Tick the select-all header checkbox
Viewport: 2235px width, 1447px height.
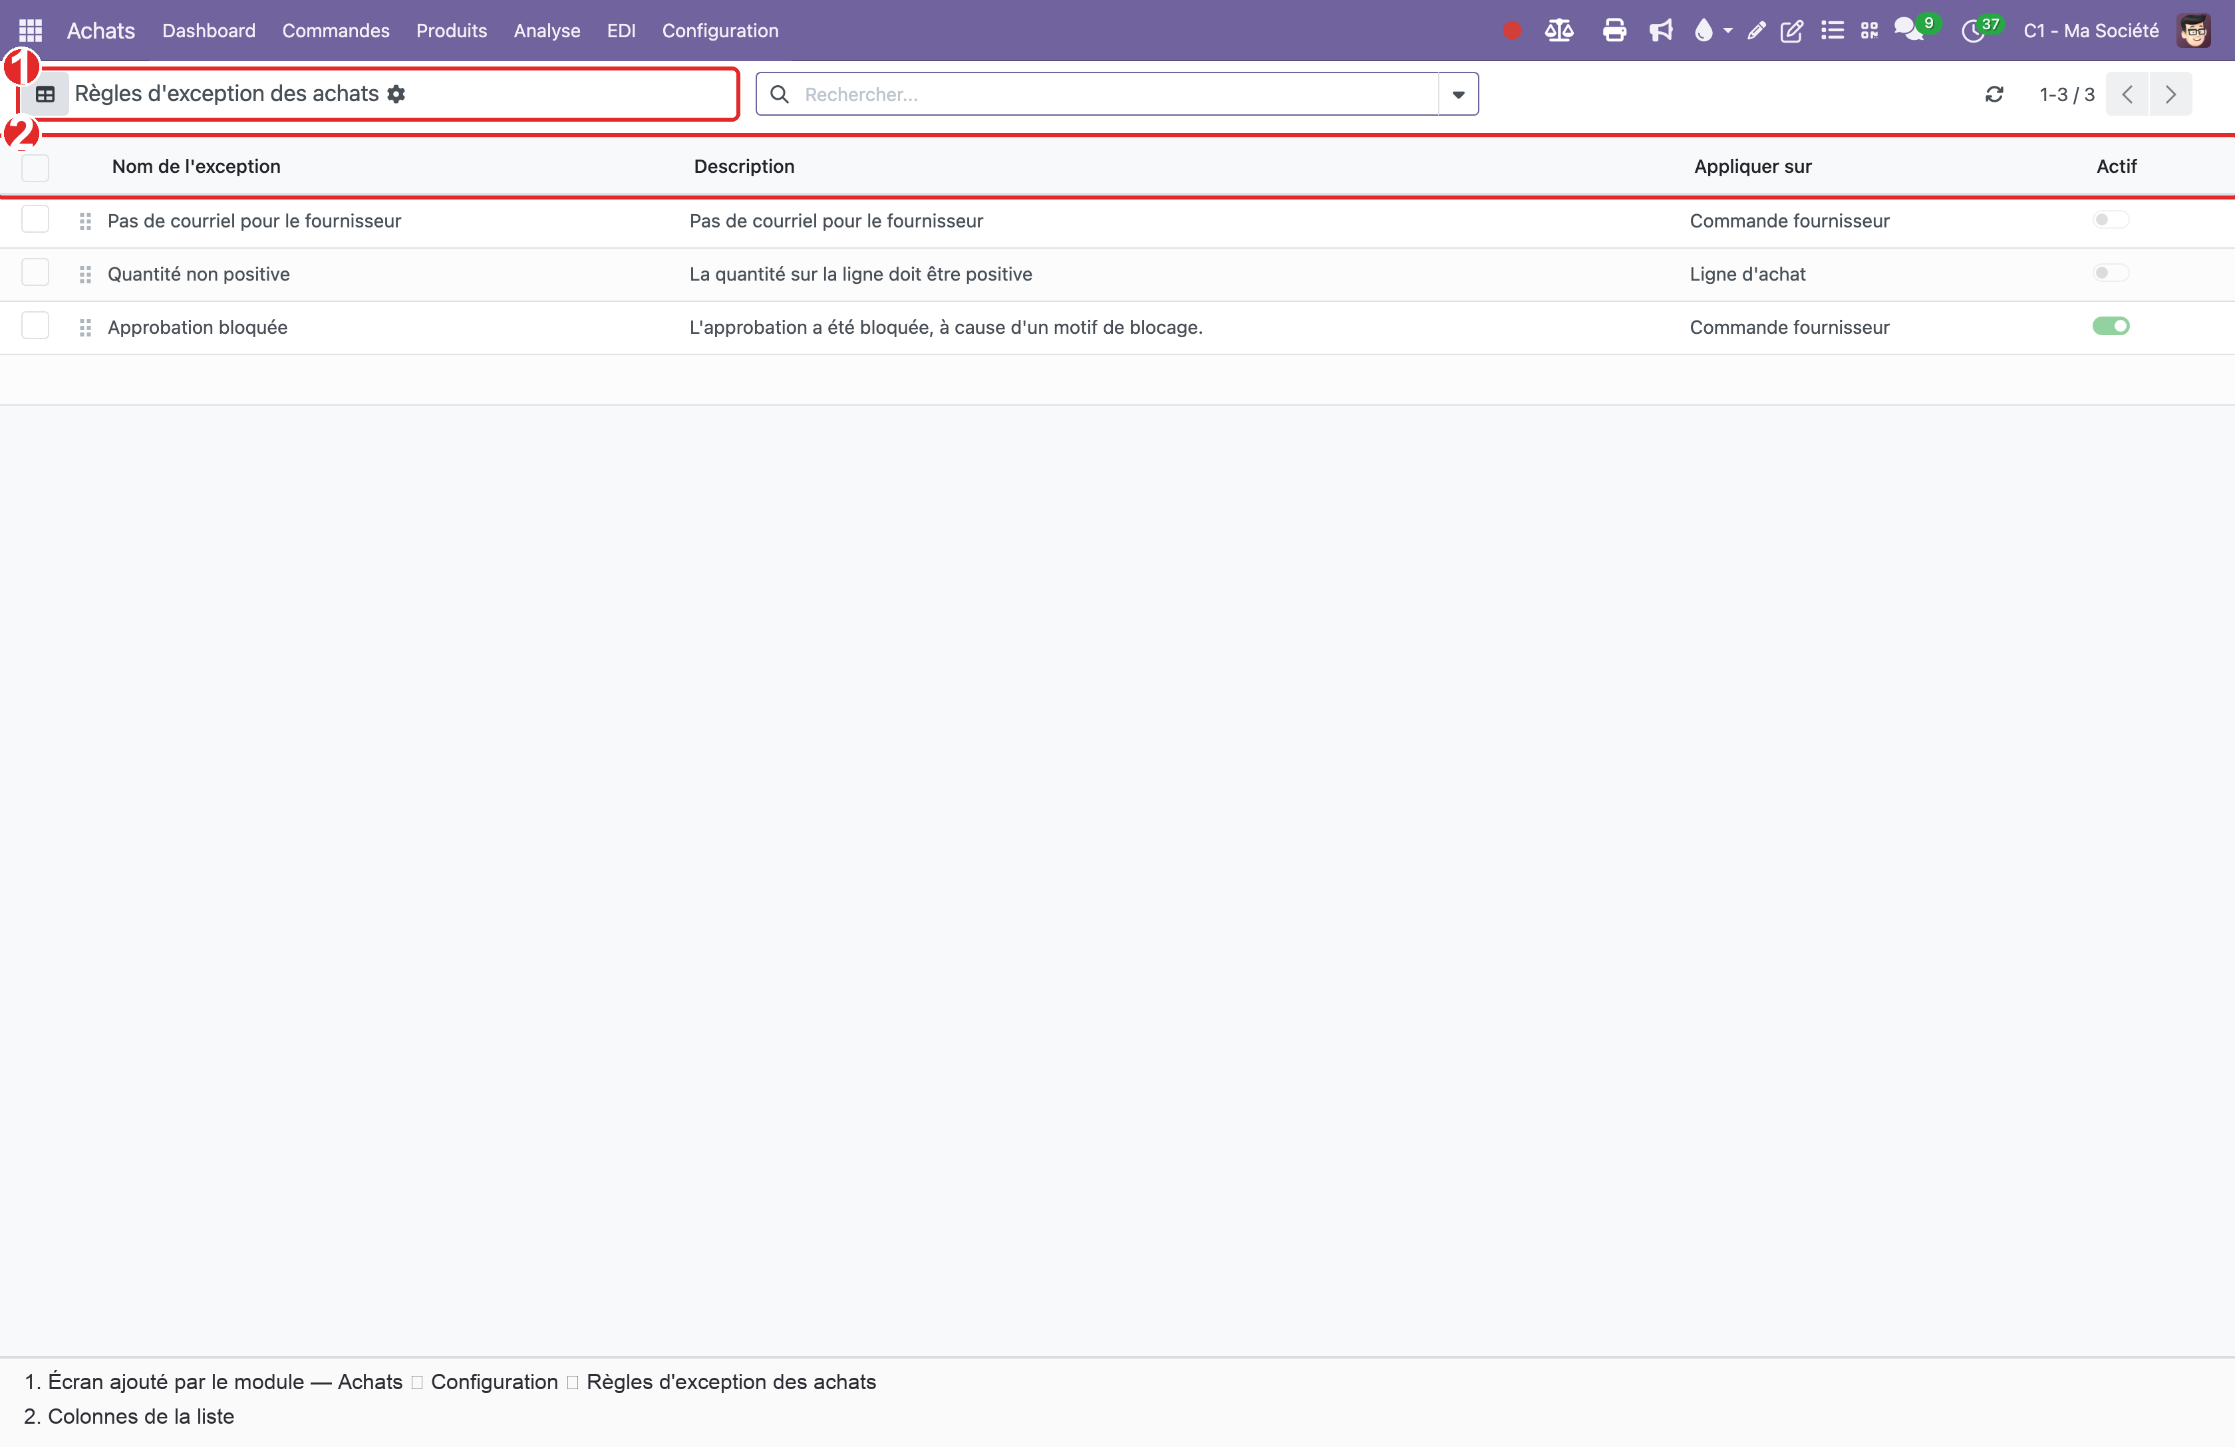pyautogui.click(x=36, y=167)
